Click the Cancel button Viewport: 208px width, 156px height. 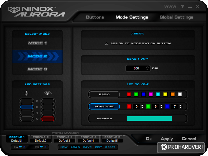point(189,139)
